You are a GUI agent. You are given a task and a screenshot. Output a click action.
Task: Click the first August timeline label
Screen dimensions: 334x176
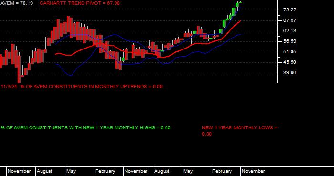(44, 171)
